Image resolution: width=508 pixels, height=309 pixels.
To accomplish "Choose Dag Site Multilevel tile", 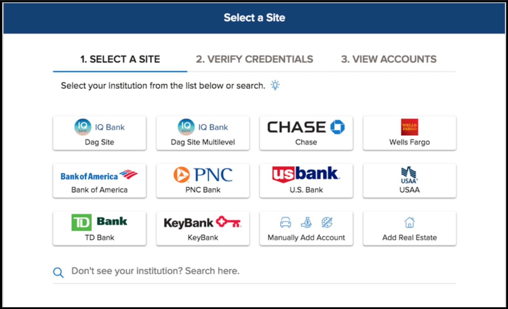I will point(203,133).
